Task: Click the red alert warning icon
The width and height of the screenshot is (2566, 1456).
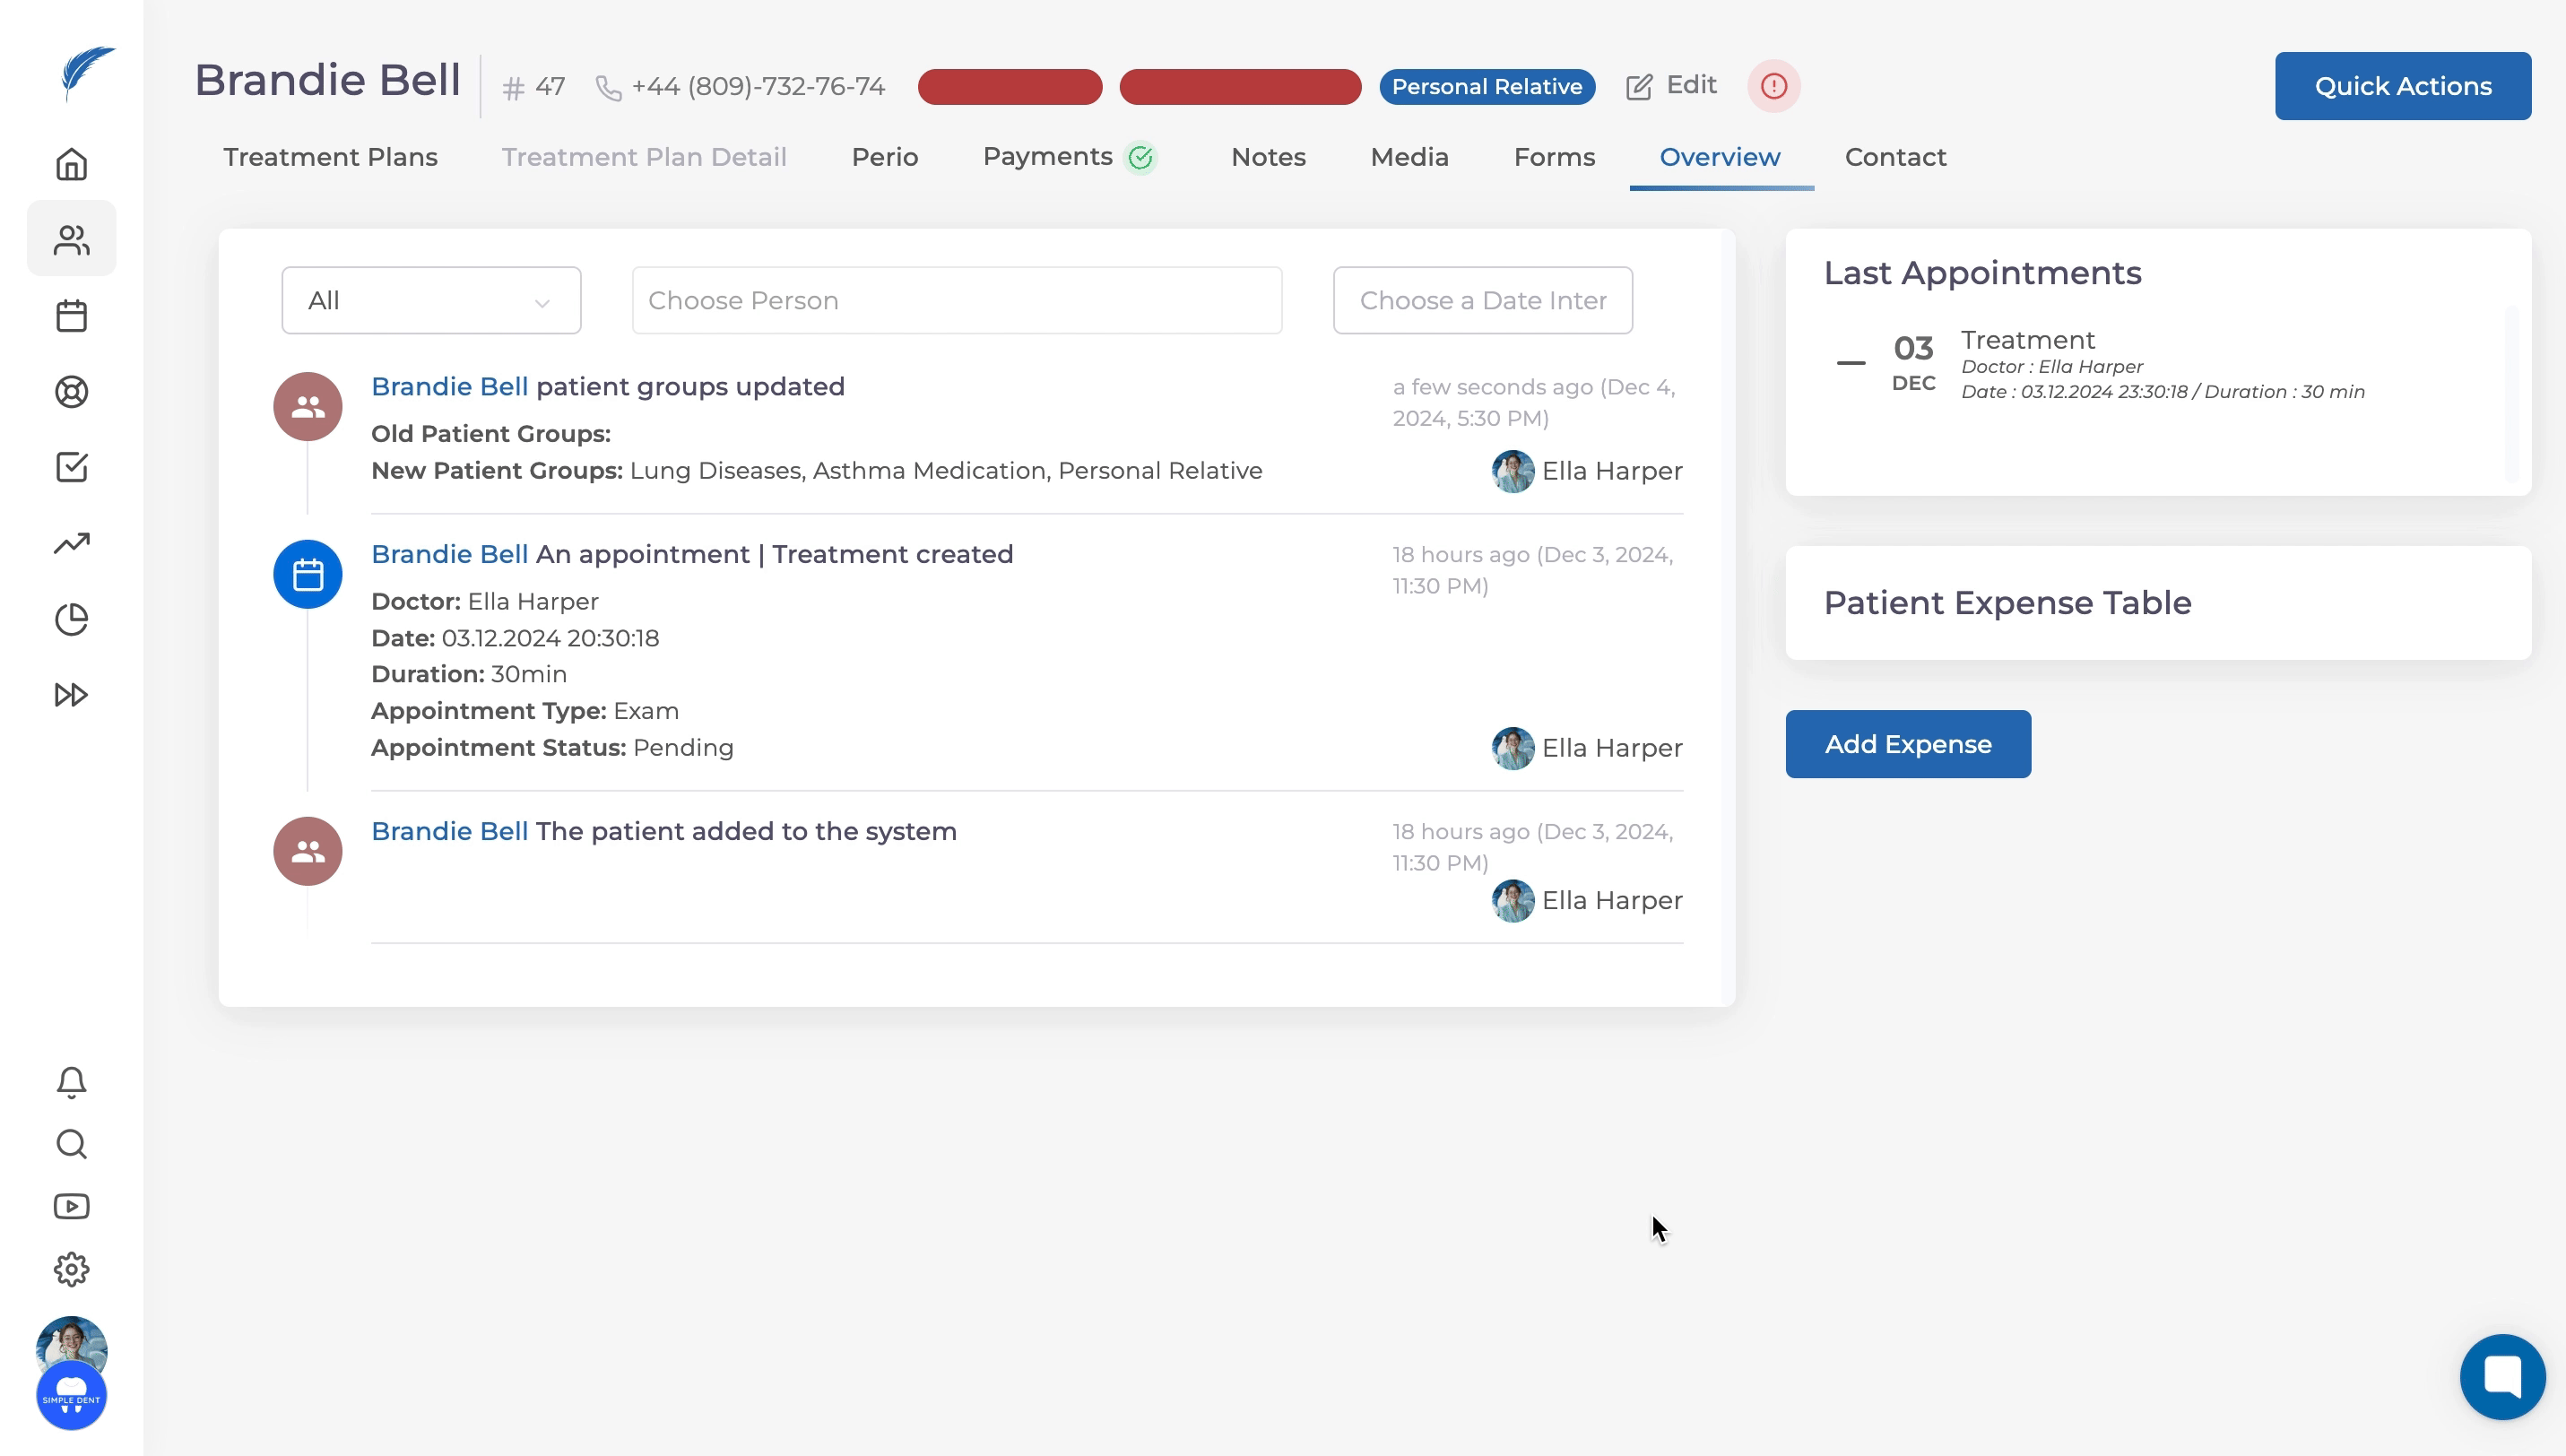Action: pyautogui.click(x=1773, y=86)
